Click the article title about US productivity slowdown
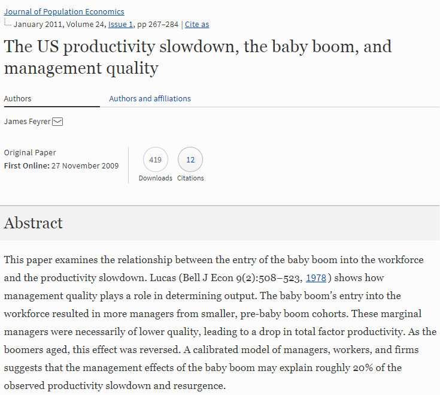This screenshot has width=440, height=395. [x=198, y=57]
